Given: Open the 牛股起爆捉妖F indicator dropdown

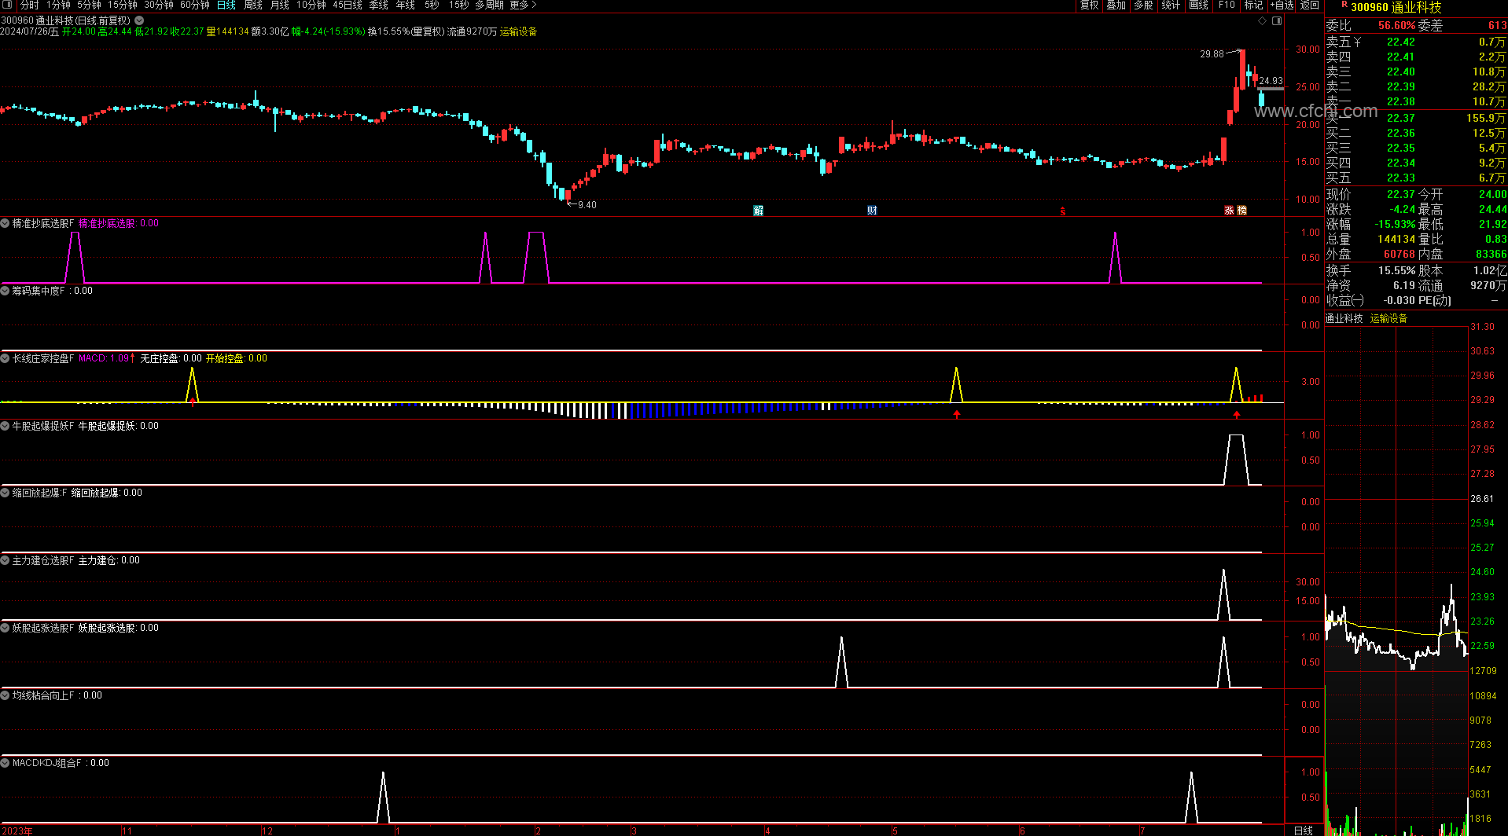Looking at the screenshot, I should pos(6,426).
